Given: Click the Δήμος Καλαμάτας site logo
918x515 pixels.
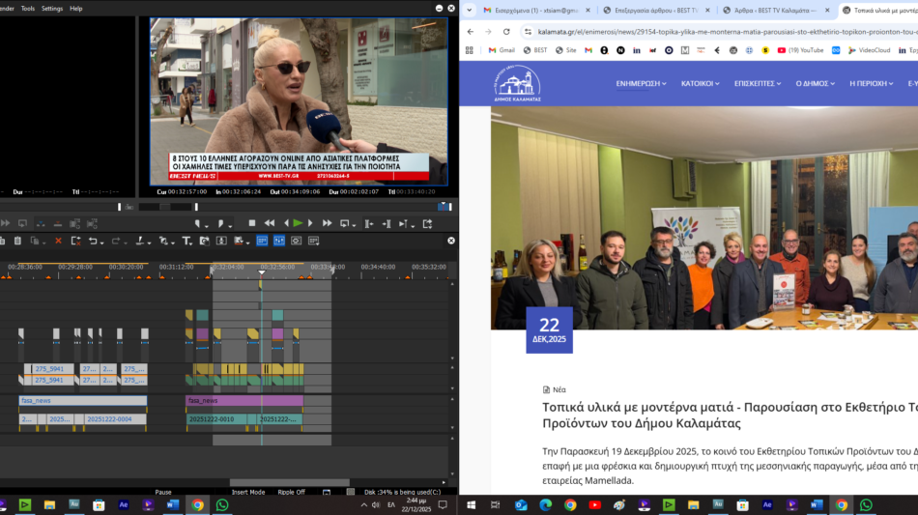Looking at the screenshot, I should coord(517,84).
